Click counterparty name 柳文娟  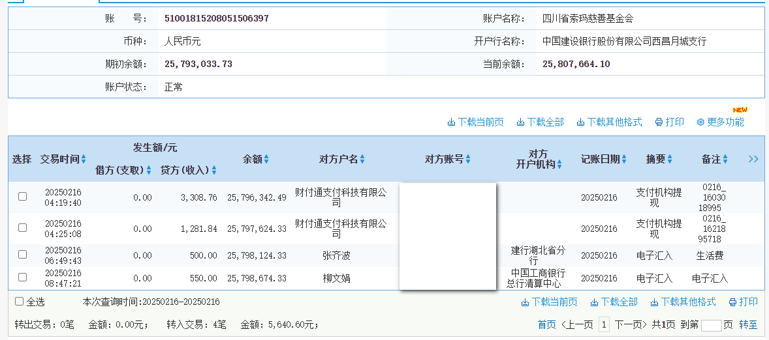336,278
